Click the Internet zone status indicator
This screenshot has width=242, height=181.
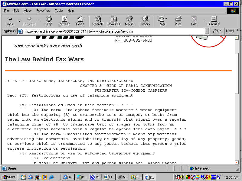(x=199, y=168)
